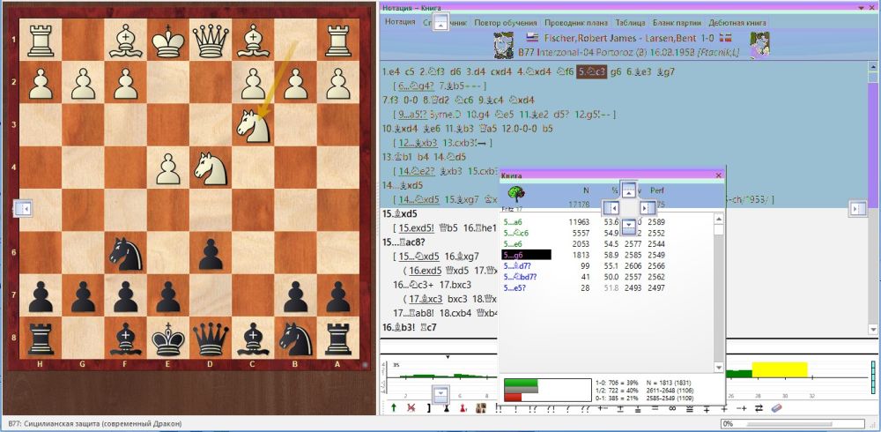The image size is (881, 432).
Task: Open the Проводник плана tab
Action: 576,23
